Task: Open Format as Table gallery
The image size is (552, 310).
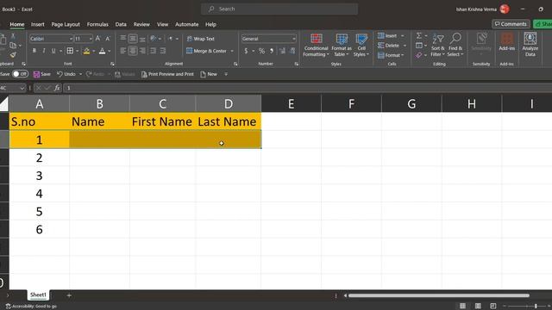Action: pyautogui.click(x=342, y=45)
